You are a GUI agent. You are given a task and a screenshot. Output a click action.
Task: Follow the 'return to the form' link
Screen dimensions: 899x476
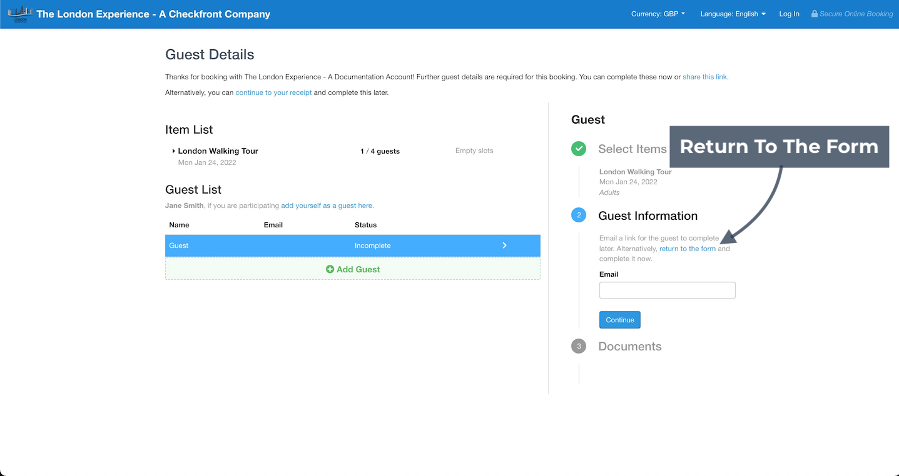tap(688, 249)
